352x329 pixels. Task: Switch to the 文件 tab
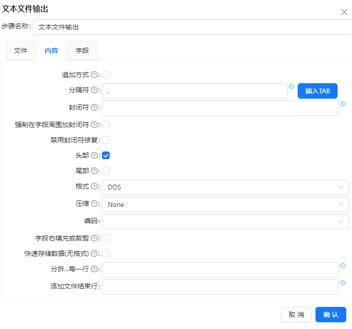(x=21, y=51)
